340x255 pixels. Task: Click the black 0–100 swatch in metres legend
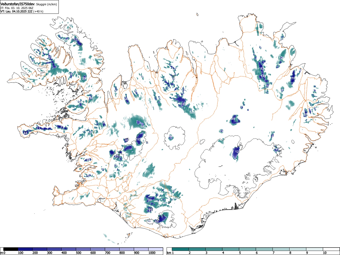click(11, 249)
